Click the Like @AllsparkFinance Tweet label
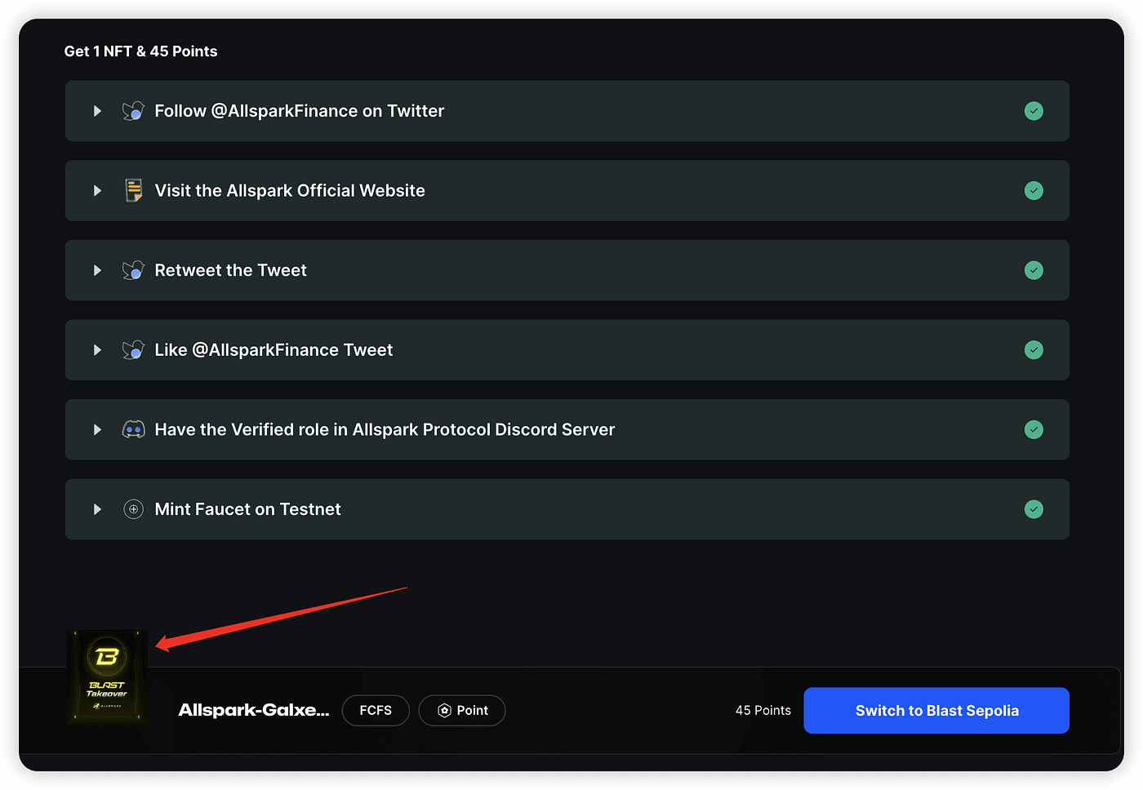Image resolution: width=1143 pixels, height=790 pixels. point(274,350)
